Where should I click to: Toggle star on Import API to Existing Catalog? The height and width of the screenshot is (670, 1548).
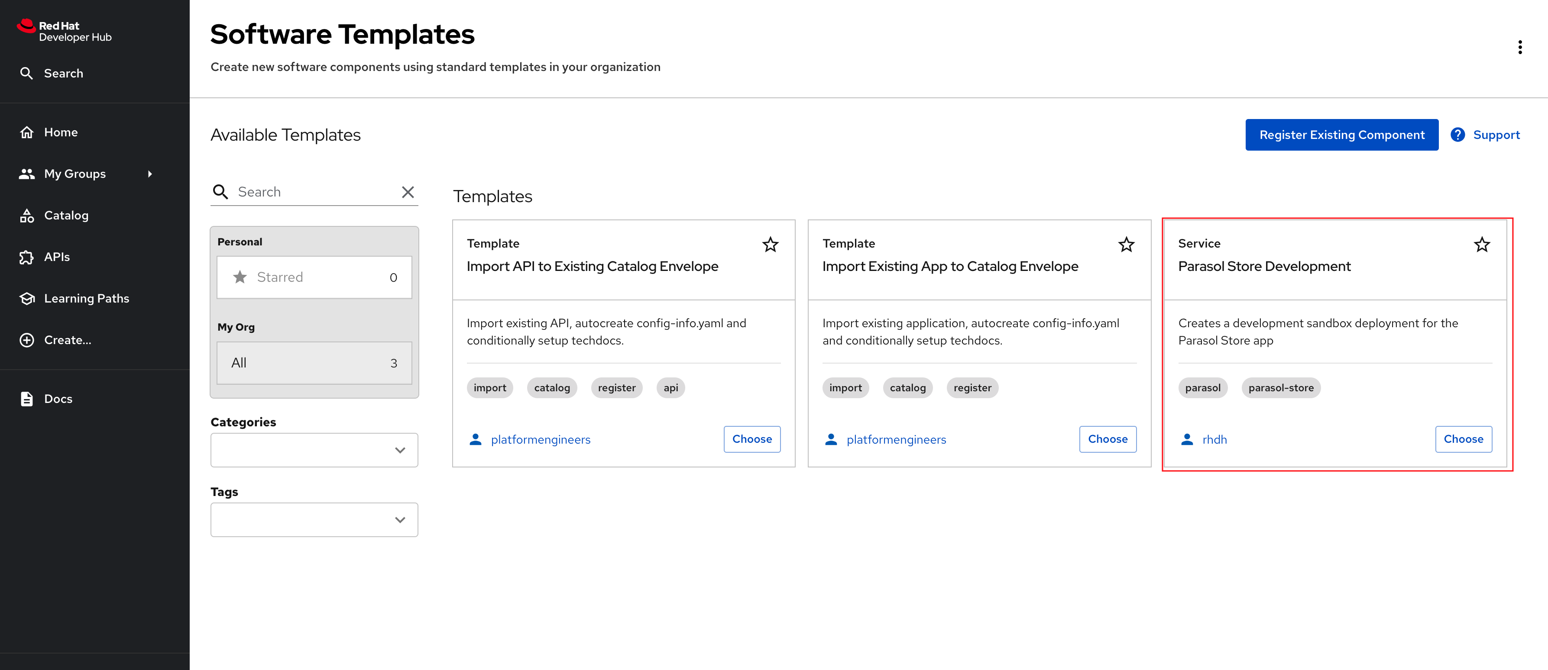[770, 243]
